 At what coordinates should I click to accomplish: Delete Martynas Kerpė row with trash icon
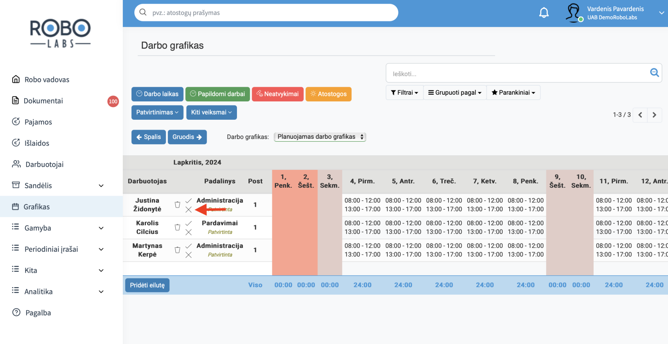click(177, 250)
